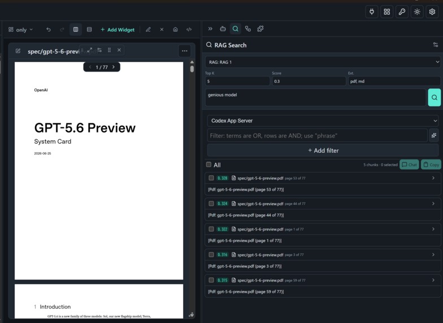Click the redo arrow in widget toolbar
Image resolution: width=443 pixels, height=323 pixels.
coord(62,29)
